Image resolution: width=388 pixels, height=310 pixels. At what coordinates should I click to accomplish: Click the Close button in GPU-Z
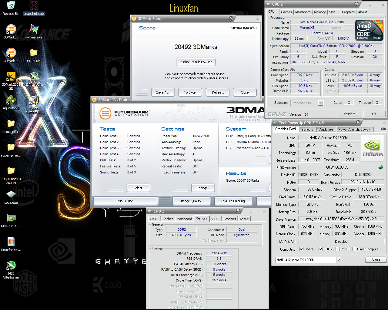[x=376, y=259]
